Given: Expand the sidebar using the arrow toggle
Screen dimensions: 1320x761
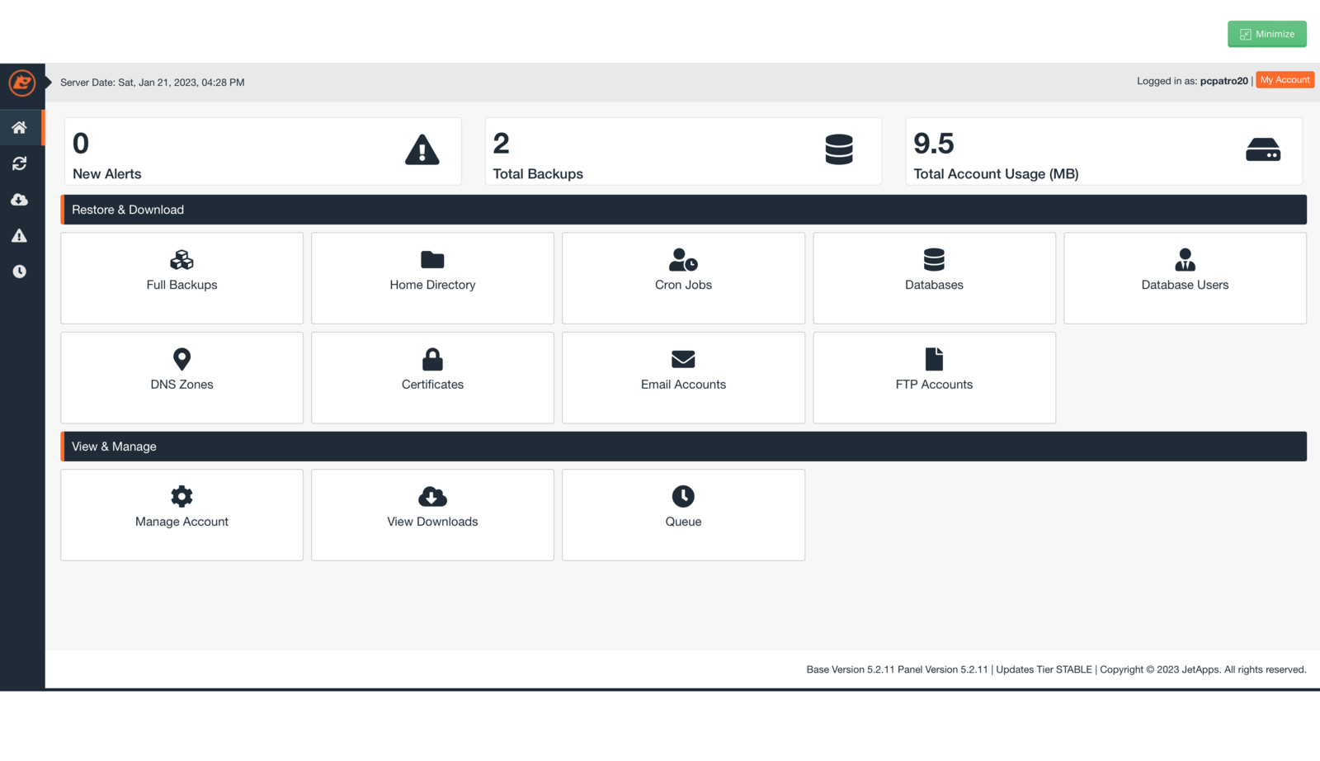Looking at the screenshot, I should point(49,83).
